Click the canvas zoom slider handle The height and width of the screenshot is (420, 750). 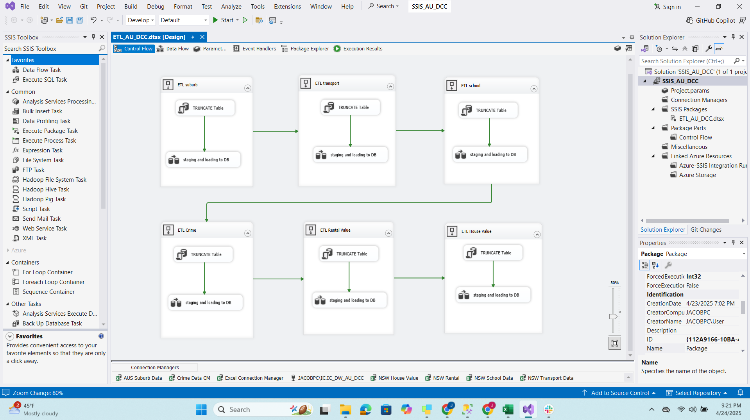(x=613, y=316)
